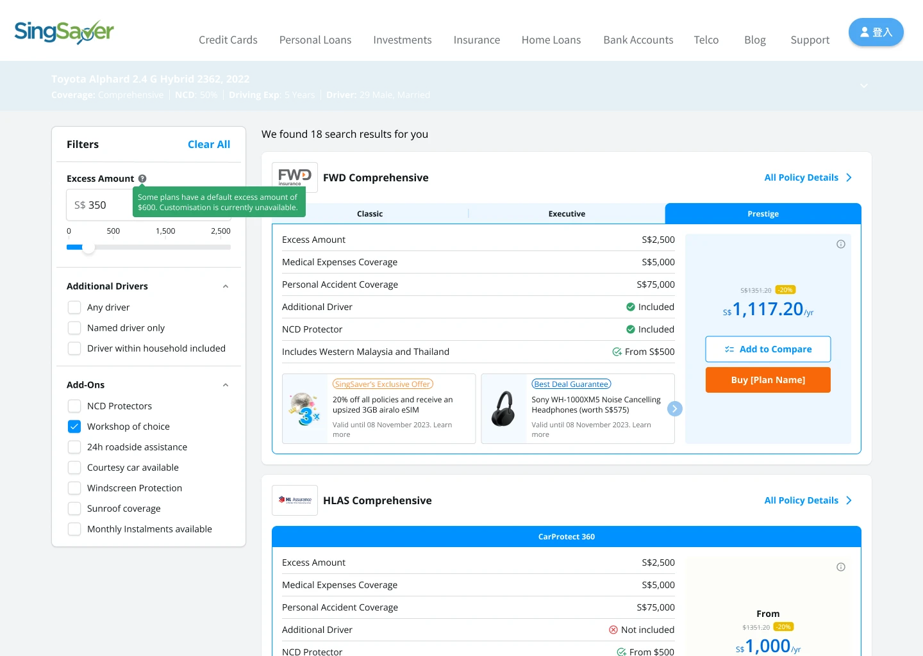Click the login button in header
The height and width of the screenshot is (656, 923).
[x=876, y=32]
